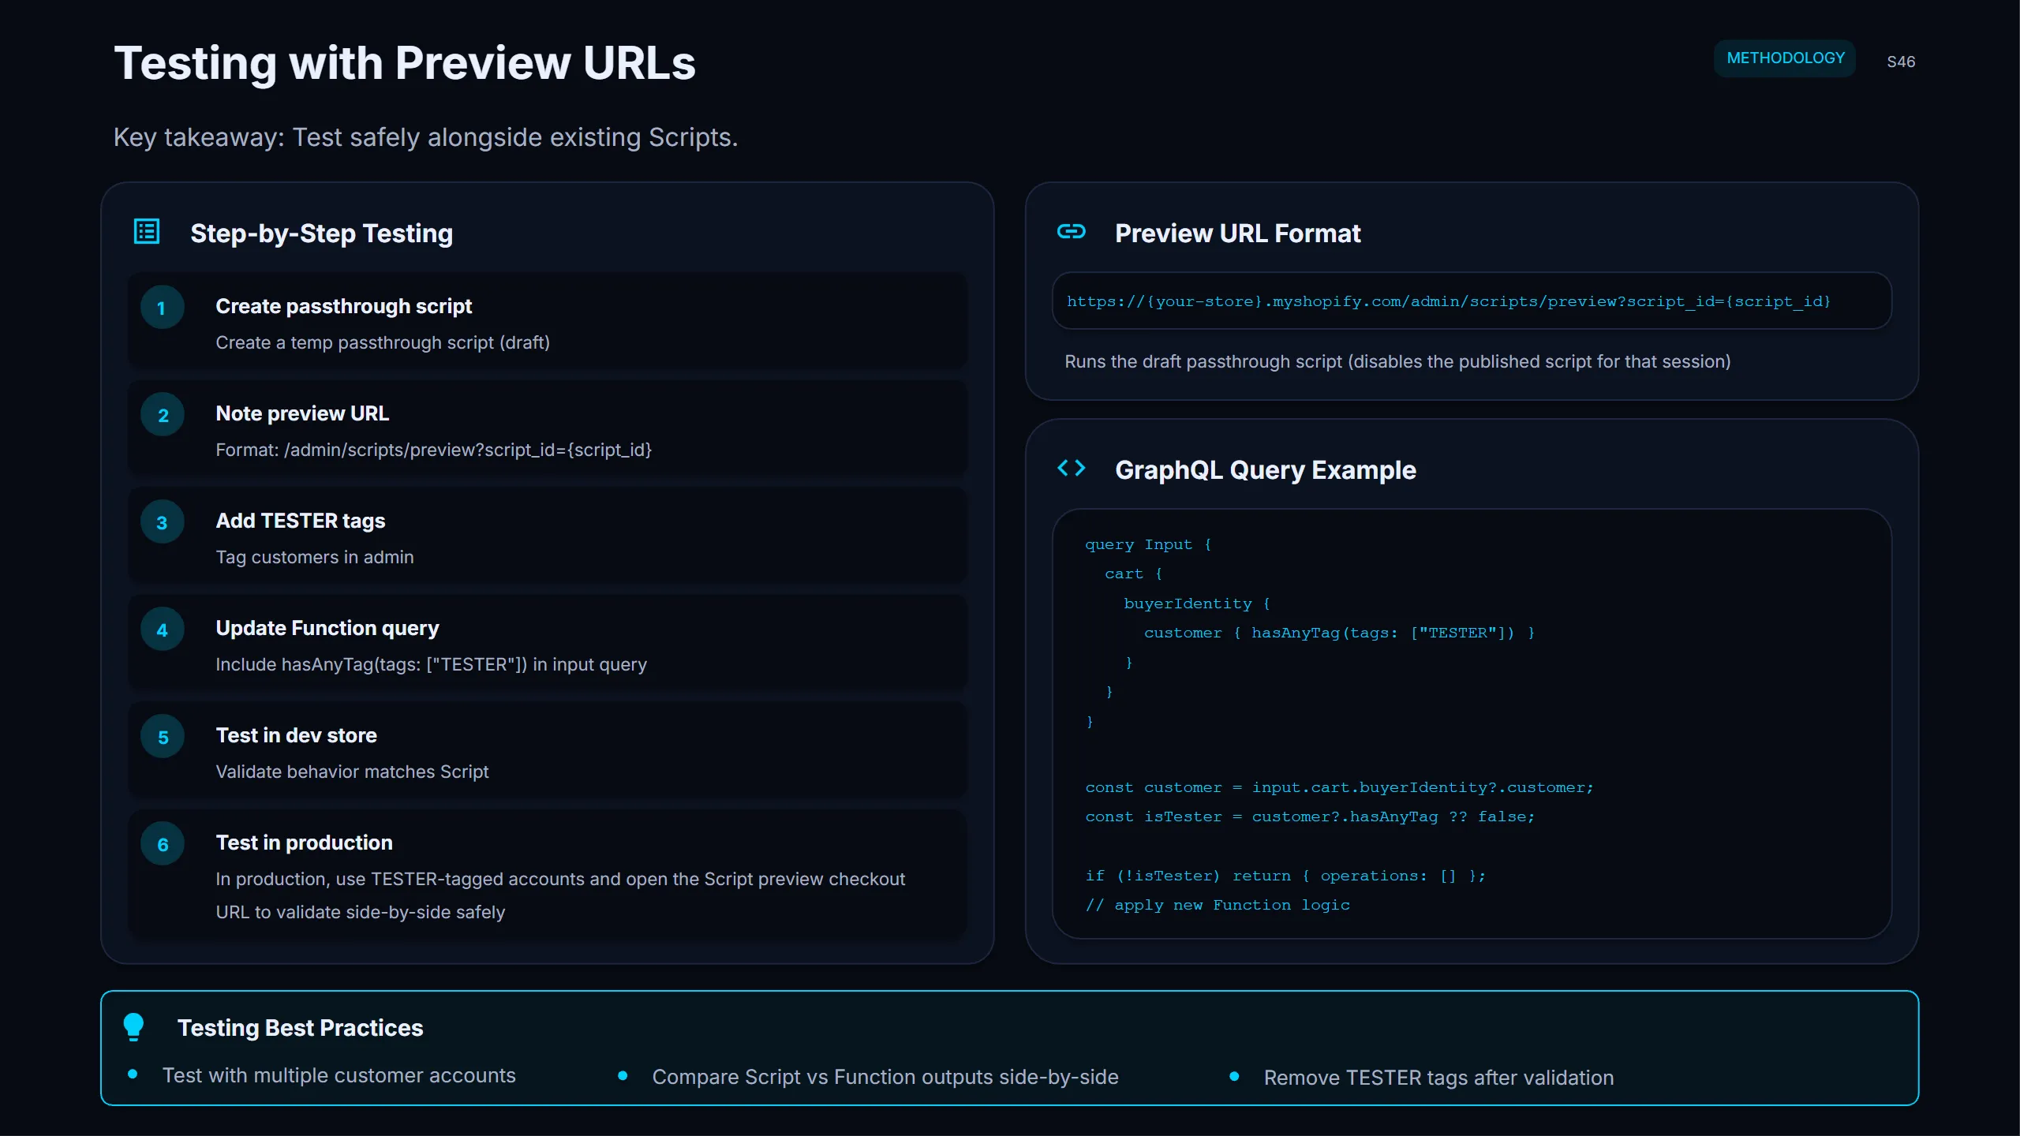The width and height of the screenshot is (2020, 1136).
Task: Click the step 2 number badge
Action: tap(163, 415)
